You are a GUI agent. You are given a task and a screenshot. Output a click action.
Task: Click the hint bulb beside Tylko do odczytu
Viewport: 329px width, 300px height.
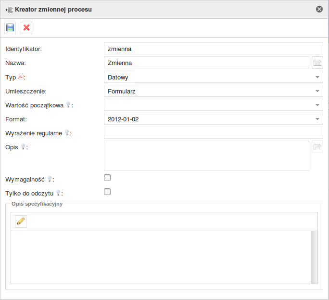[58, 193]
